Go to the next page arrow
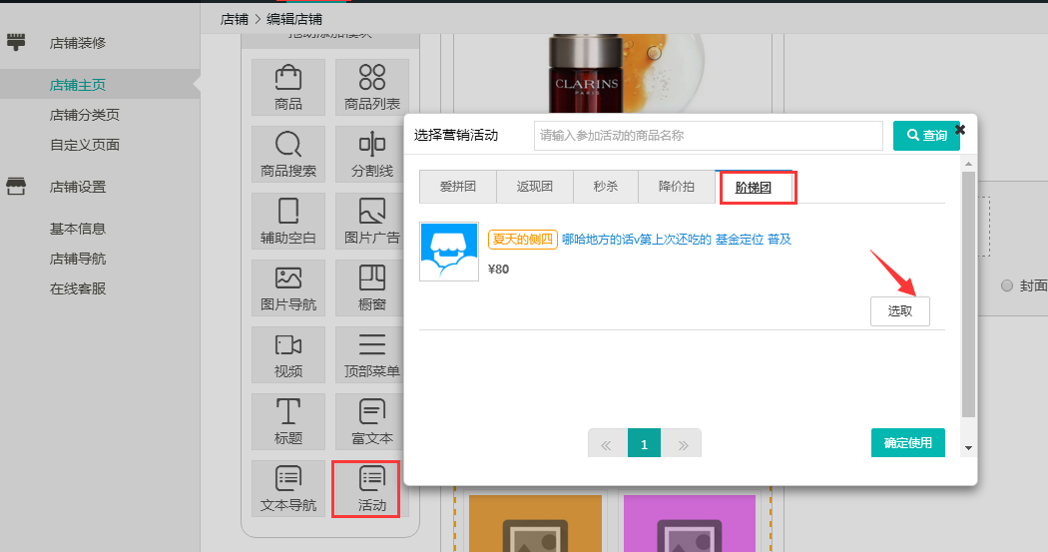The image size is (1048, 552). click(682, 444)
